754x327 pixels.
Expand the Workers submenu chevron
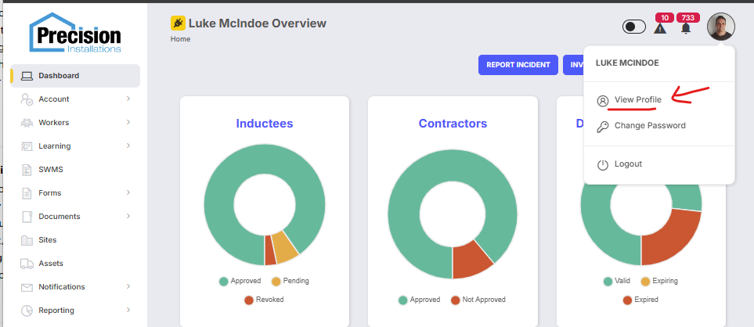[x=128, y=123]
